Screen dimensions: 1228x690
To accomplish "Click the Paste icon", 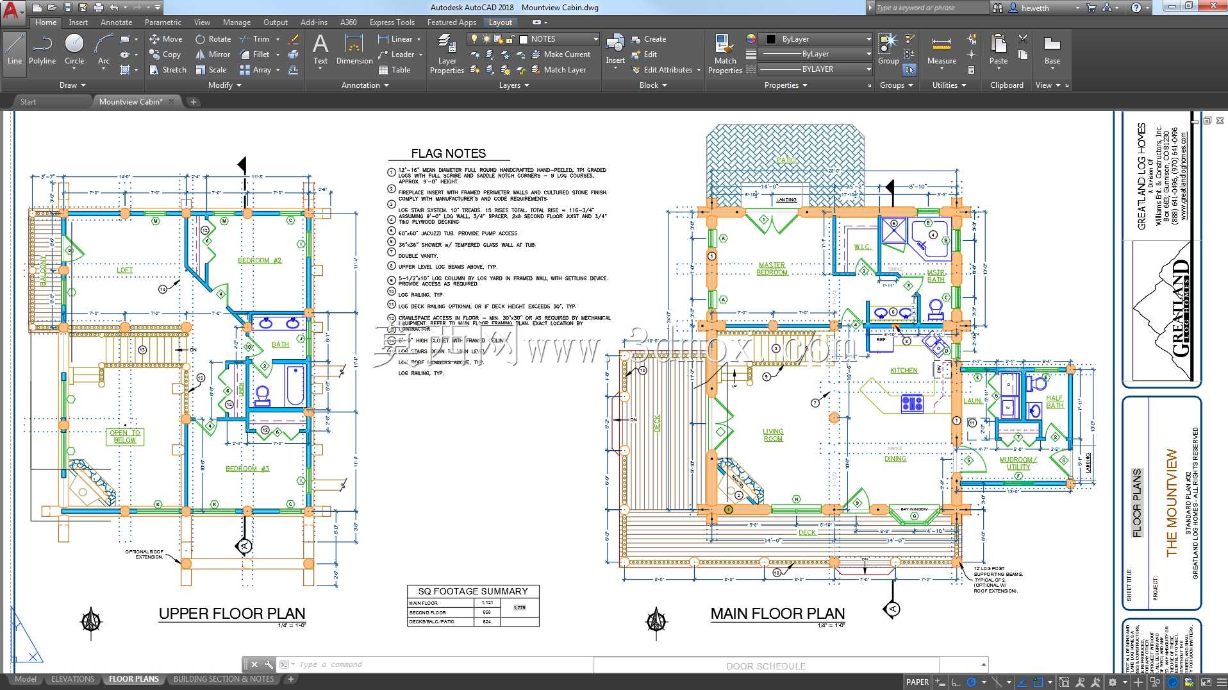I will click(999, 50).
